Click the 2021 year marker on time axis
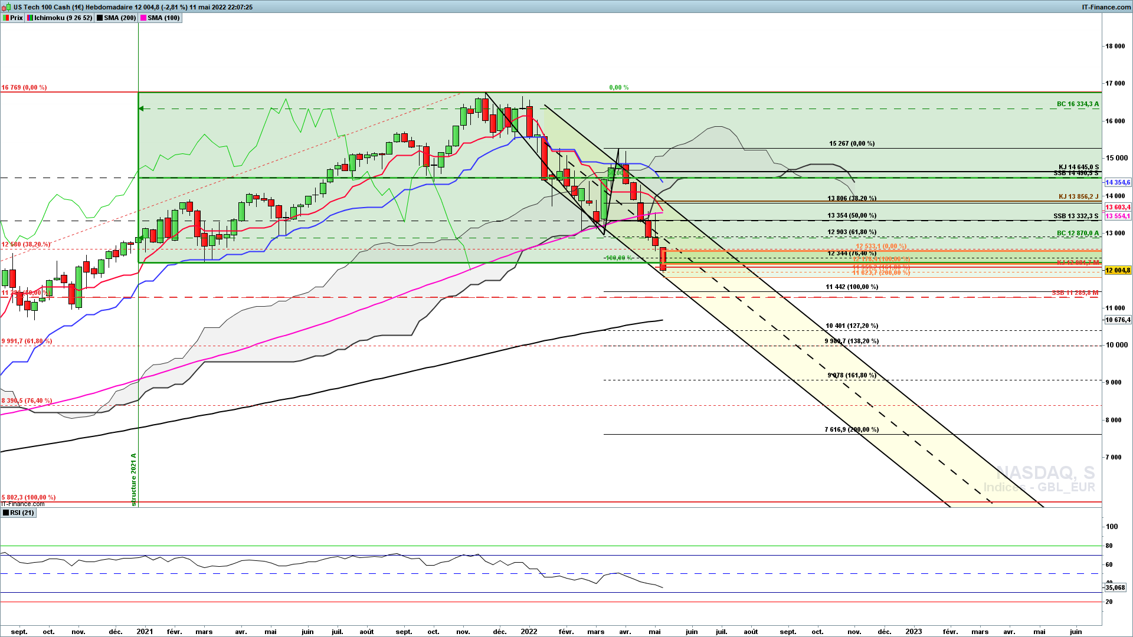 pos(145,631)
